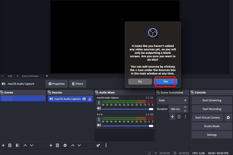Confirm the dialog by clicking Yes
This screenshot has height=155, width=233.
click(x=165, y=81)
